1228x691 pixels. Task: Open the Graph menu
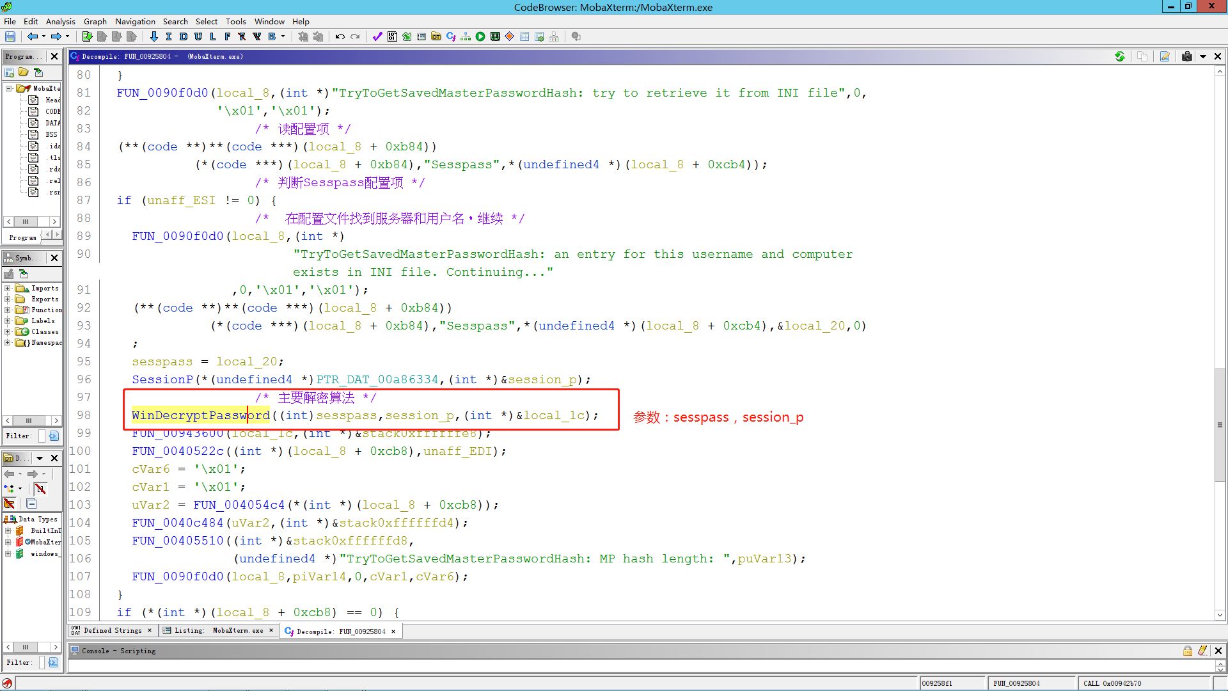click(x=95, y=21)
